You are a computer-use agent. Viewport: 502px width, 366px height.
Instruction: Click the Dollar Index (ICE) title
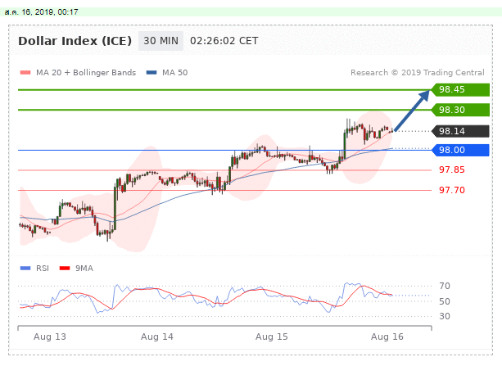coord(75,41)
